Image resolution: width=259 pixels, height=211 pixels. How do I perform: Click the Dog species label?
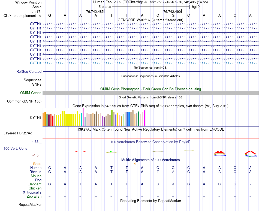click(x=38, y=180)
